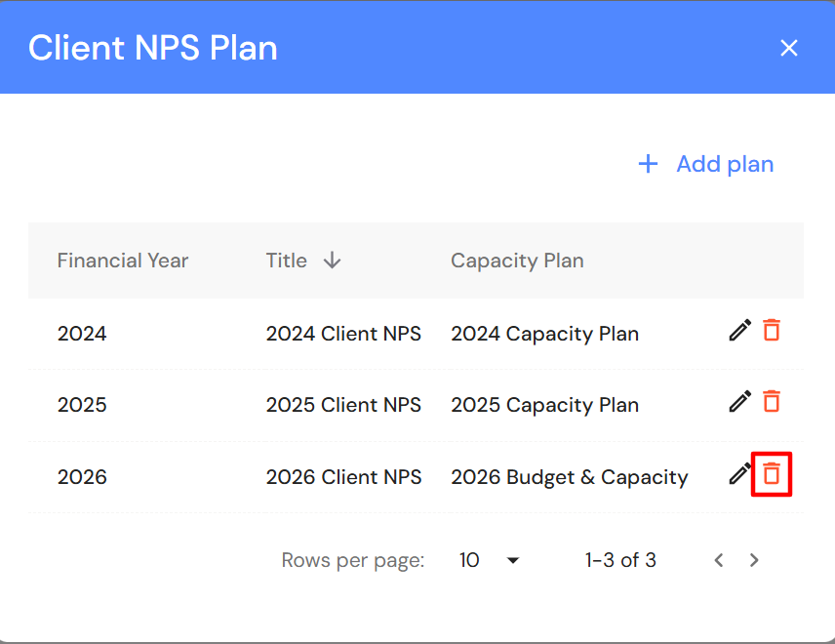Viewport: 835px width, 644px height.
Task: Delete the 2024 Client NPS plan
Action: (772, 331)
